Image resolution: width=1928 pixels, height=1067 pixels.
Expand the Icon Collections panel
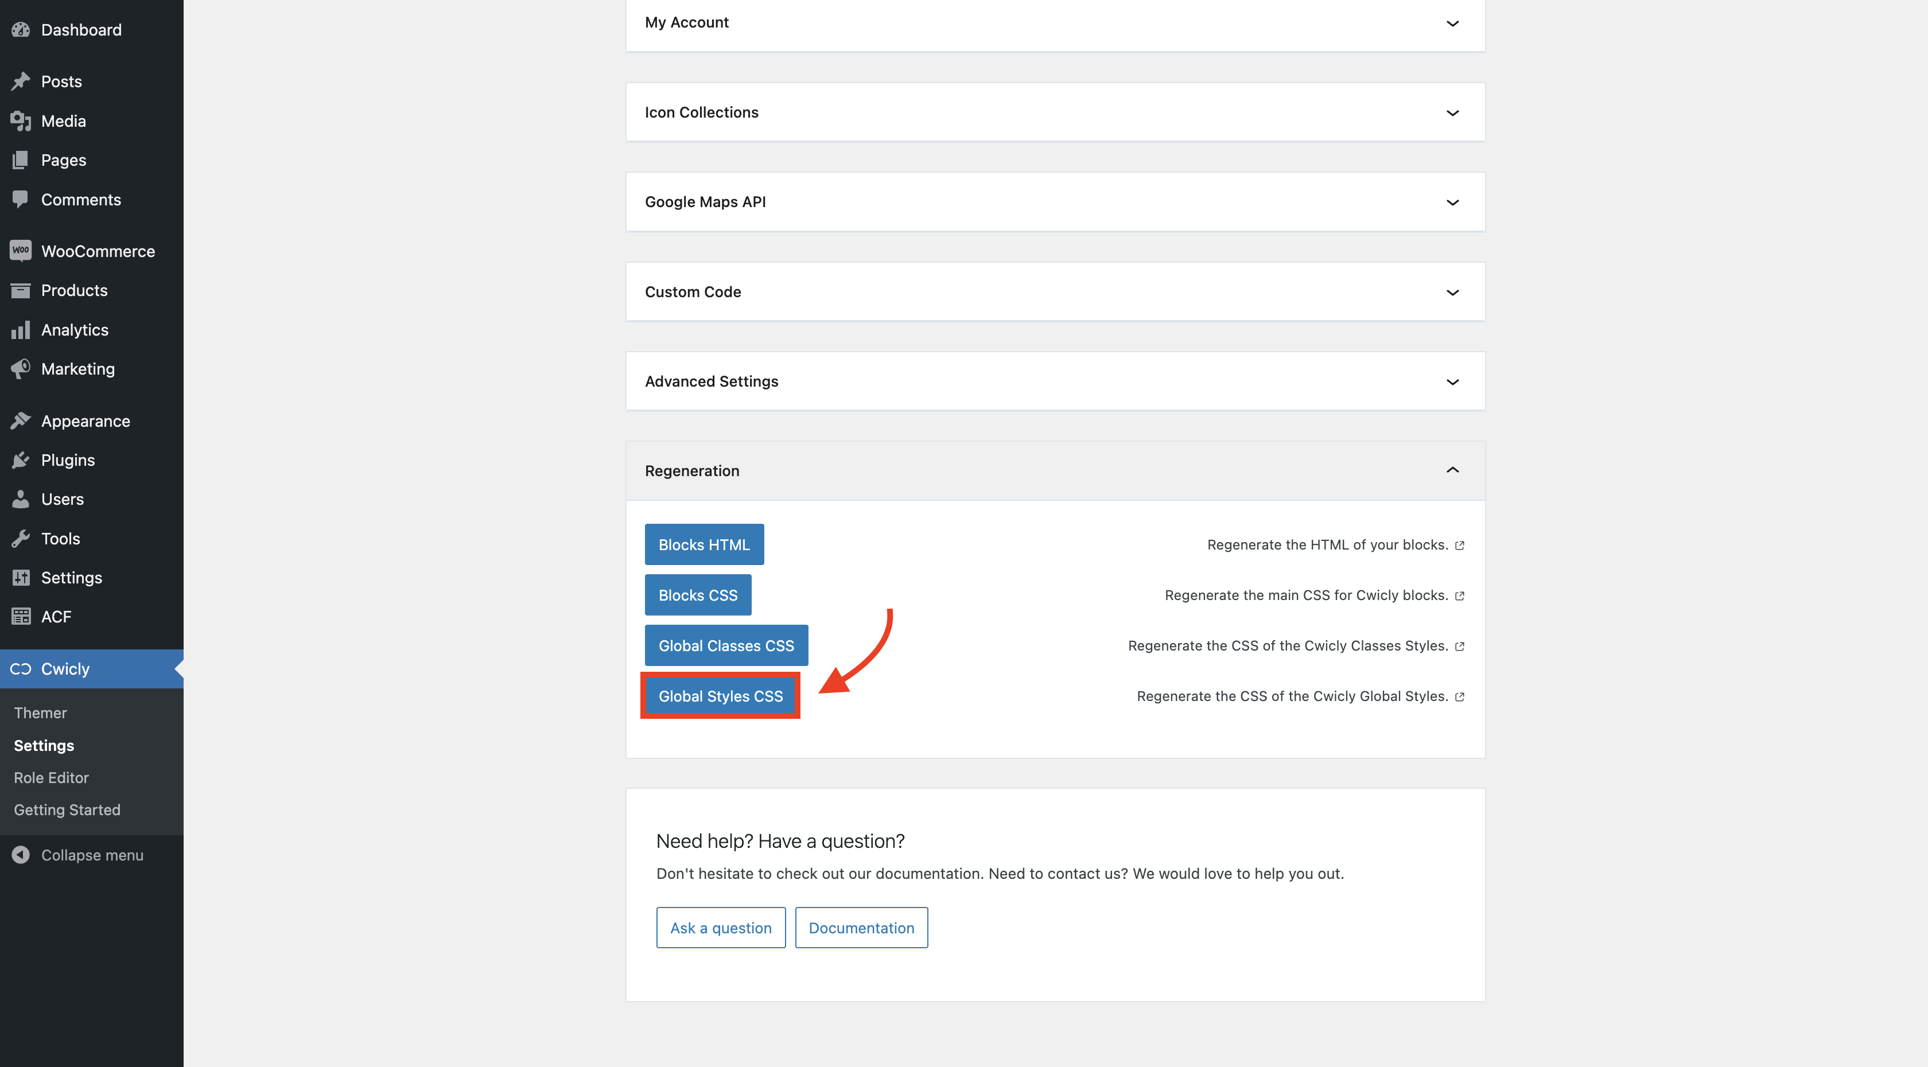(1452, 113)
